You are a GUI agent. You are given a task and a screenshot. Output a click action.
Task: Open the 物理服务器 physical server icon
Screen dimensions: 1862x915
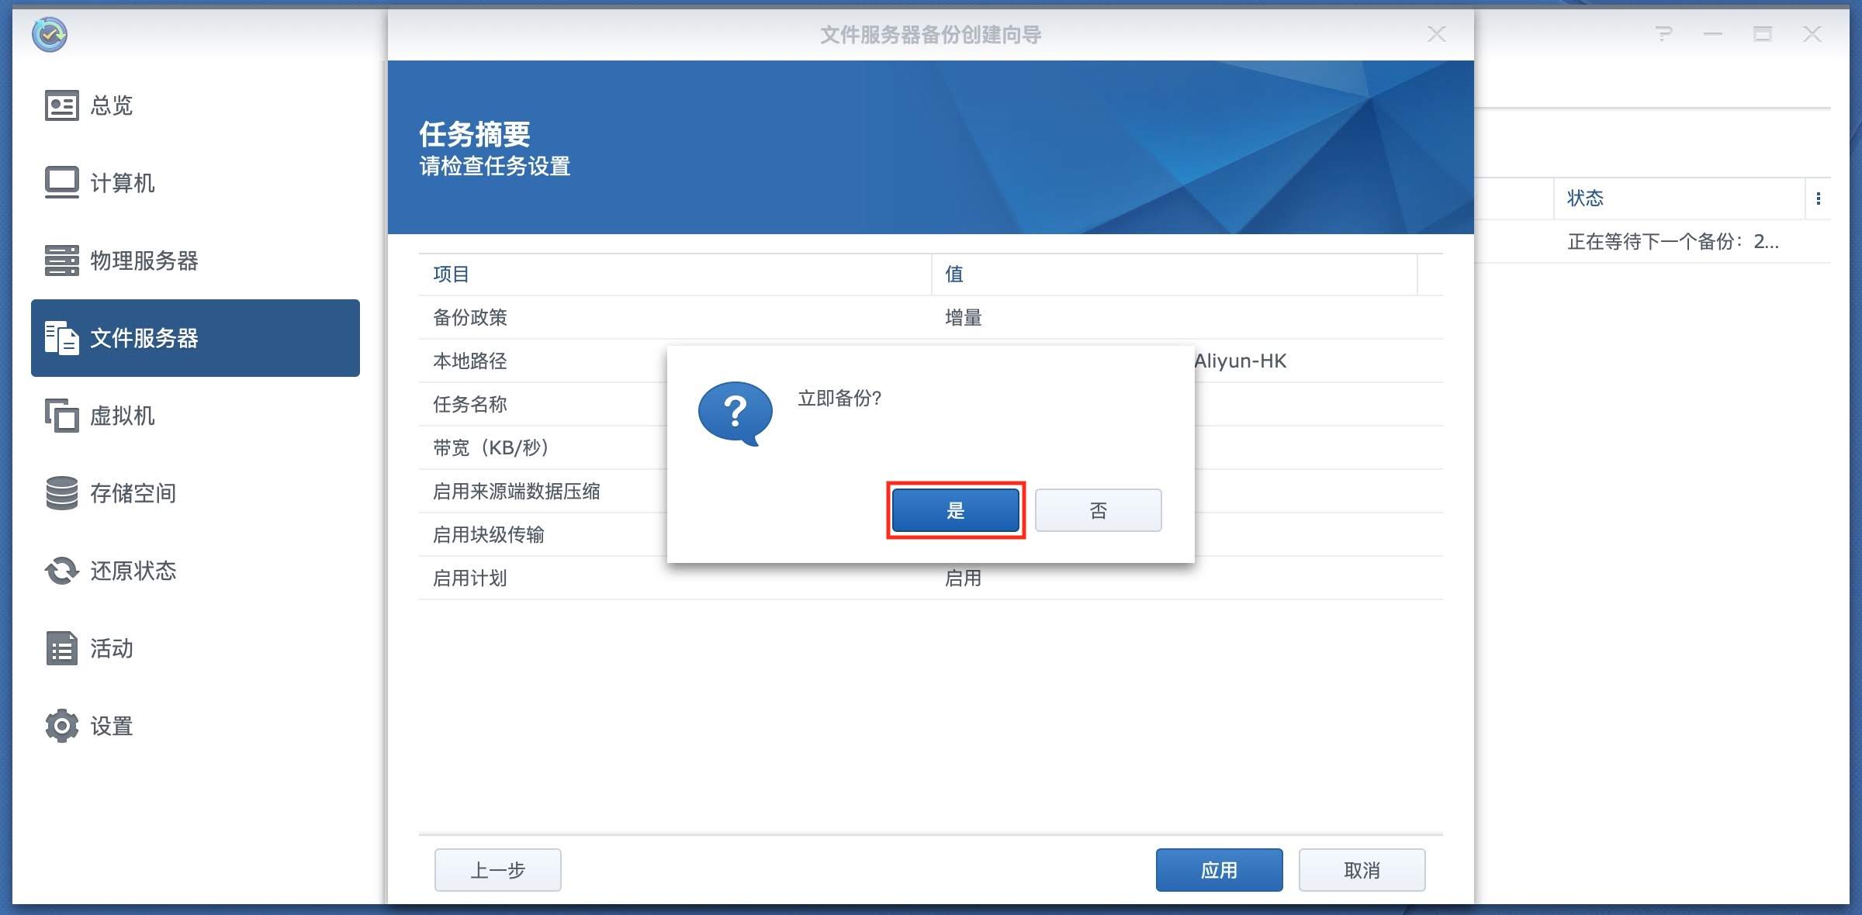pos(61,261)
